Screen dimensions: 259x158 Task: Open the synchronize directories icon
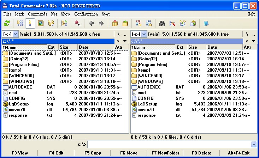tap(183, 23)
